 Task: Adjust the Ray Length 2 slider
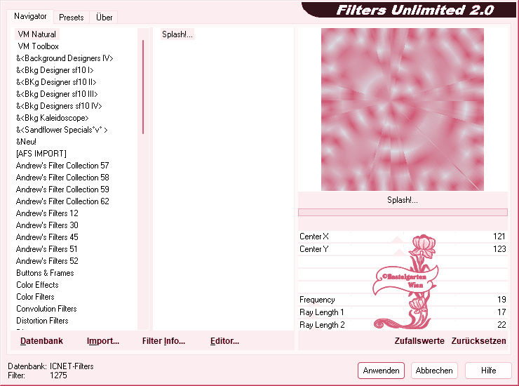[x=403, y=325]
